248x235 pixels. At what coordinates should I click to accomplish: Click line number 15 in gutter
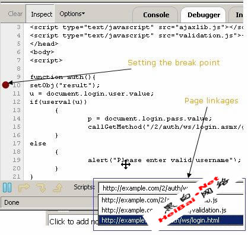click(17, 126)
